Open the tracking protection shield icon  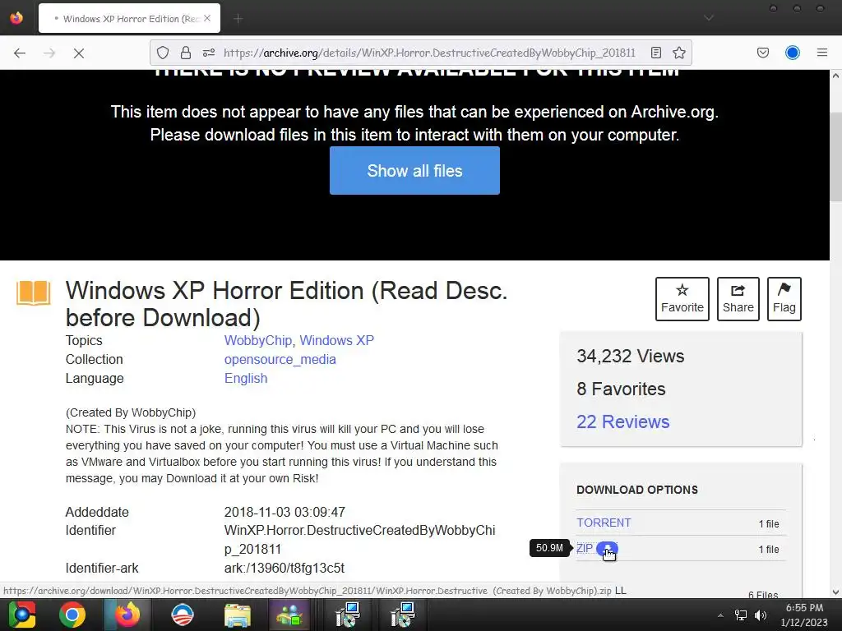click(163, 53)
